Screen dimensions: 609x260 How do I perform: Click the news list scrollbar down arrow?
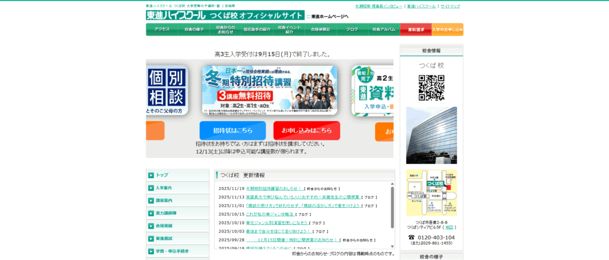coord(392,246)
